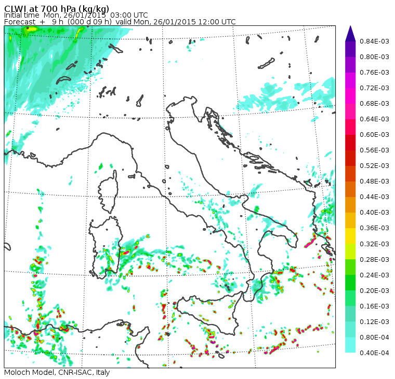The width and height of the screenshot is (395, 379).
Task: Select the 'Initial time Mon, 26/01/2015 03:00 UTC' line
Action: (x=76, y=16)
